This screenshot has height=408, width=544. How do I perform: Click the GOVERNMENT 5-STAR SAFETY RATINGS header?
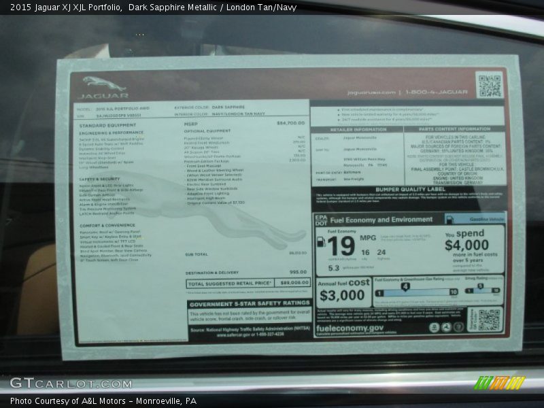250,303
